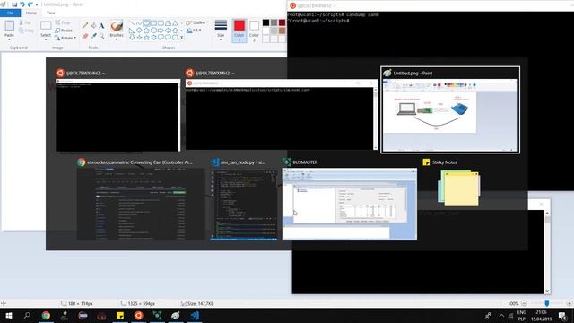Select the Text tool
Image resolution: width=574 pixels, height=323 pixels.
(x=101, y=26)
